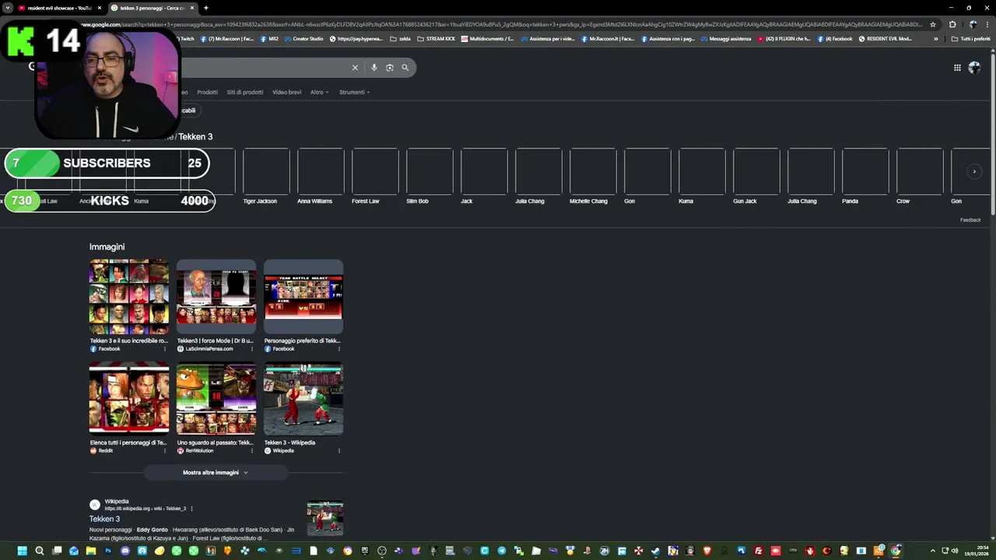Open the ReHWolution Gon image thumbnail

216,398
